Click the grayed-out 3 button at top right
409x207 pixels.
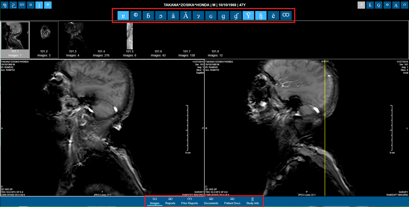[361, 5]
